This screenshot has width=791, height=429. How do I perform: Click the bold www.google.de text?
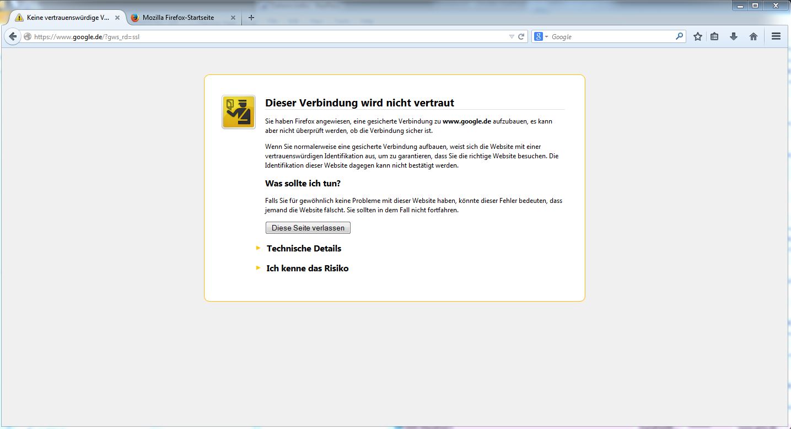pyautogui.click(x=467, y=121)
